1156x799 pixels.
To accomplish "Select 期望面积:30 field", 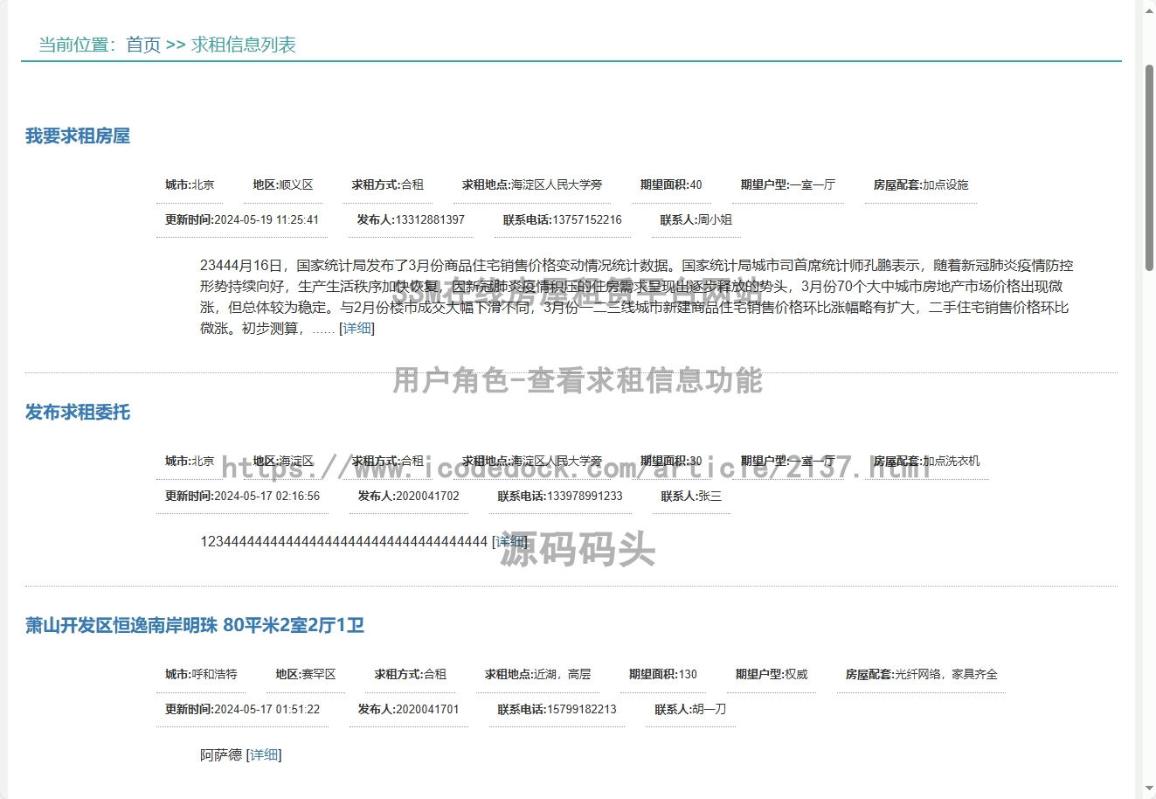I will click(x=671, y=462).
